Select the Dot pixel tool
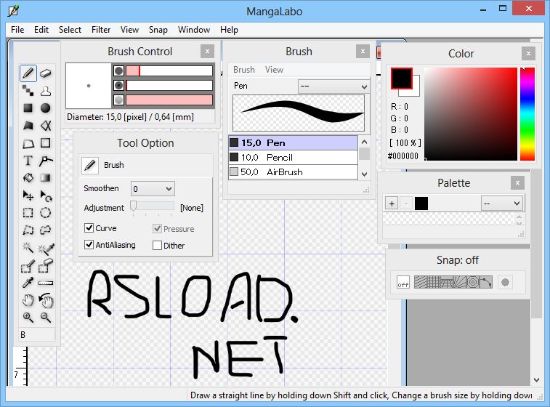 coord(28,91)
